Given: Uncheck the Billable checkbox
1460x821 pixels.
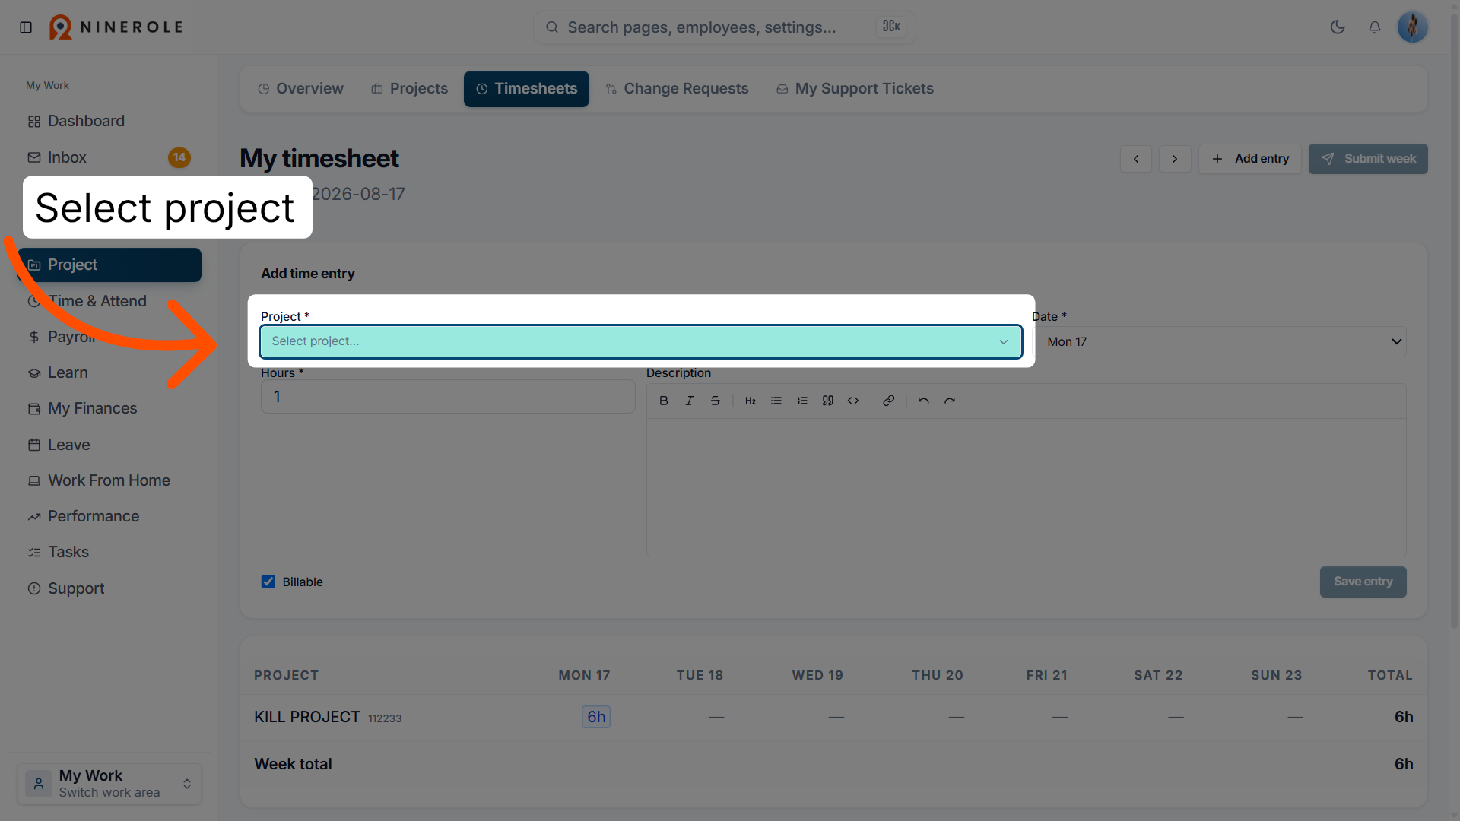Looking at the screenshot, I should click(268, 582).
